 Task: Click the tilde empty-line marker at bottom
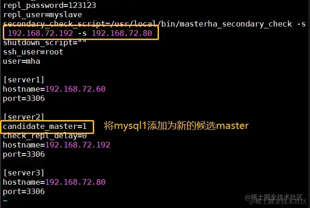click(x=5, y=201)
